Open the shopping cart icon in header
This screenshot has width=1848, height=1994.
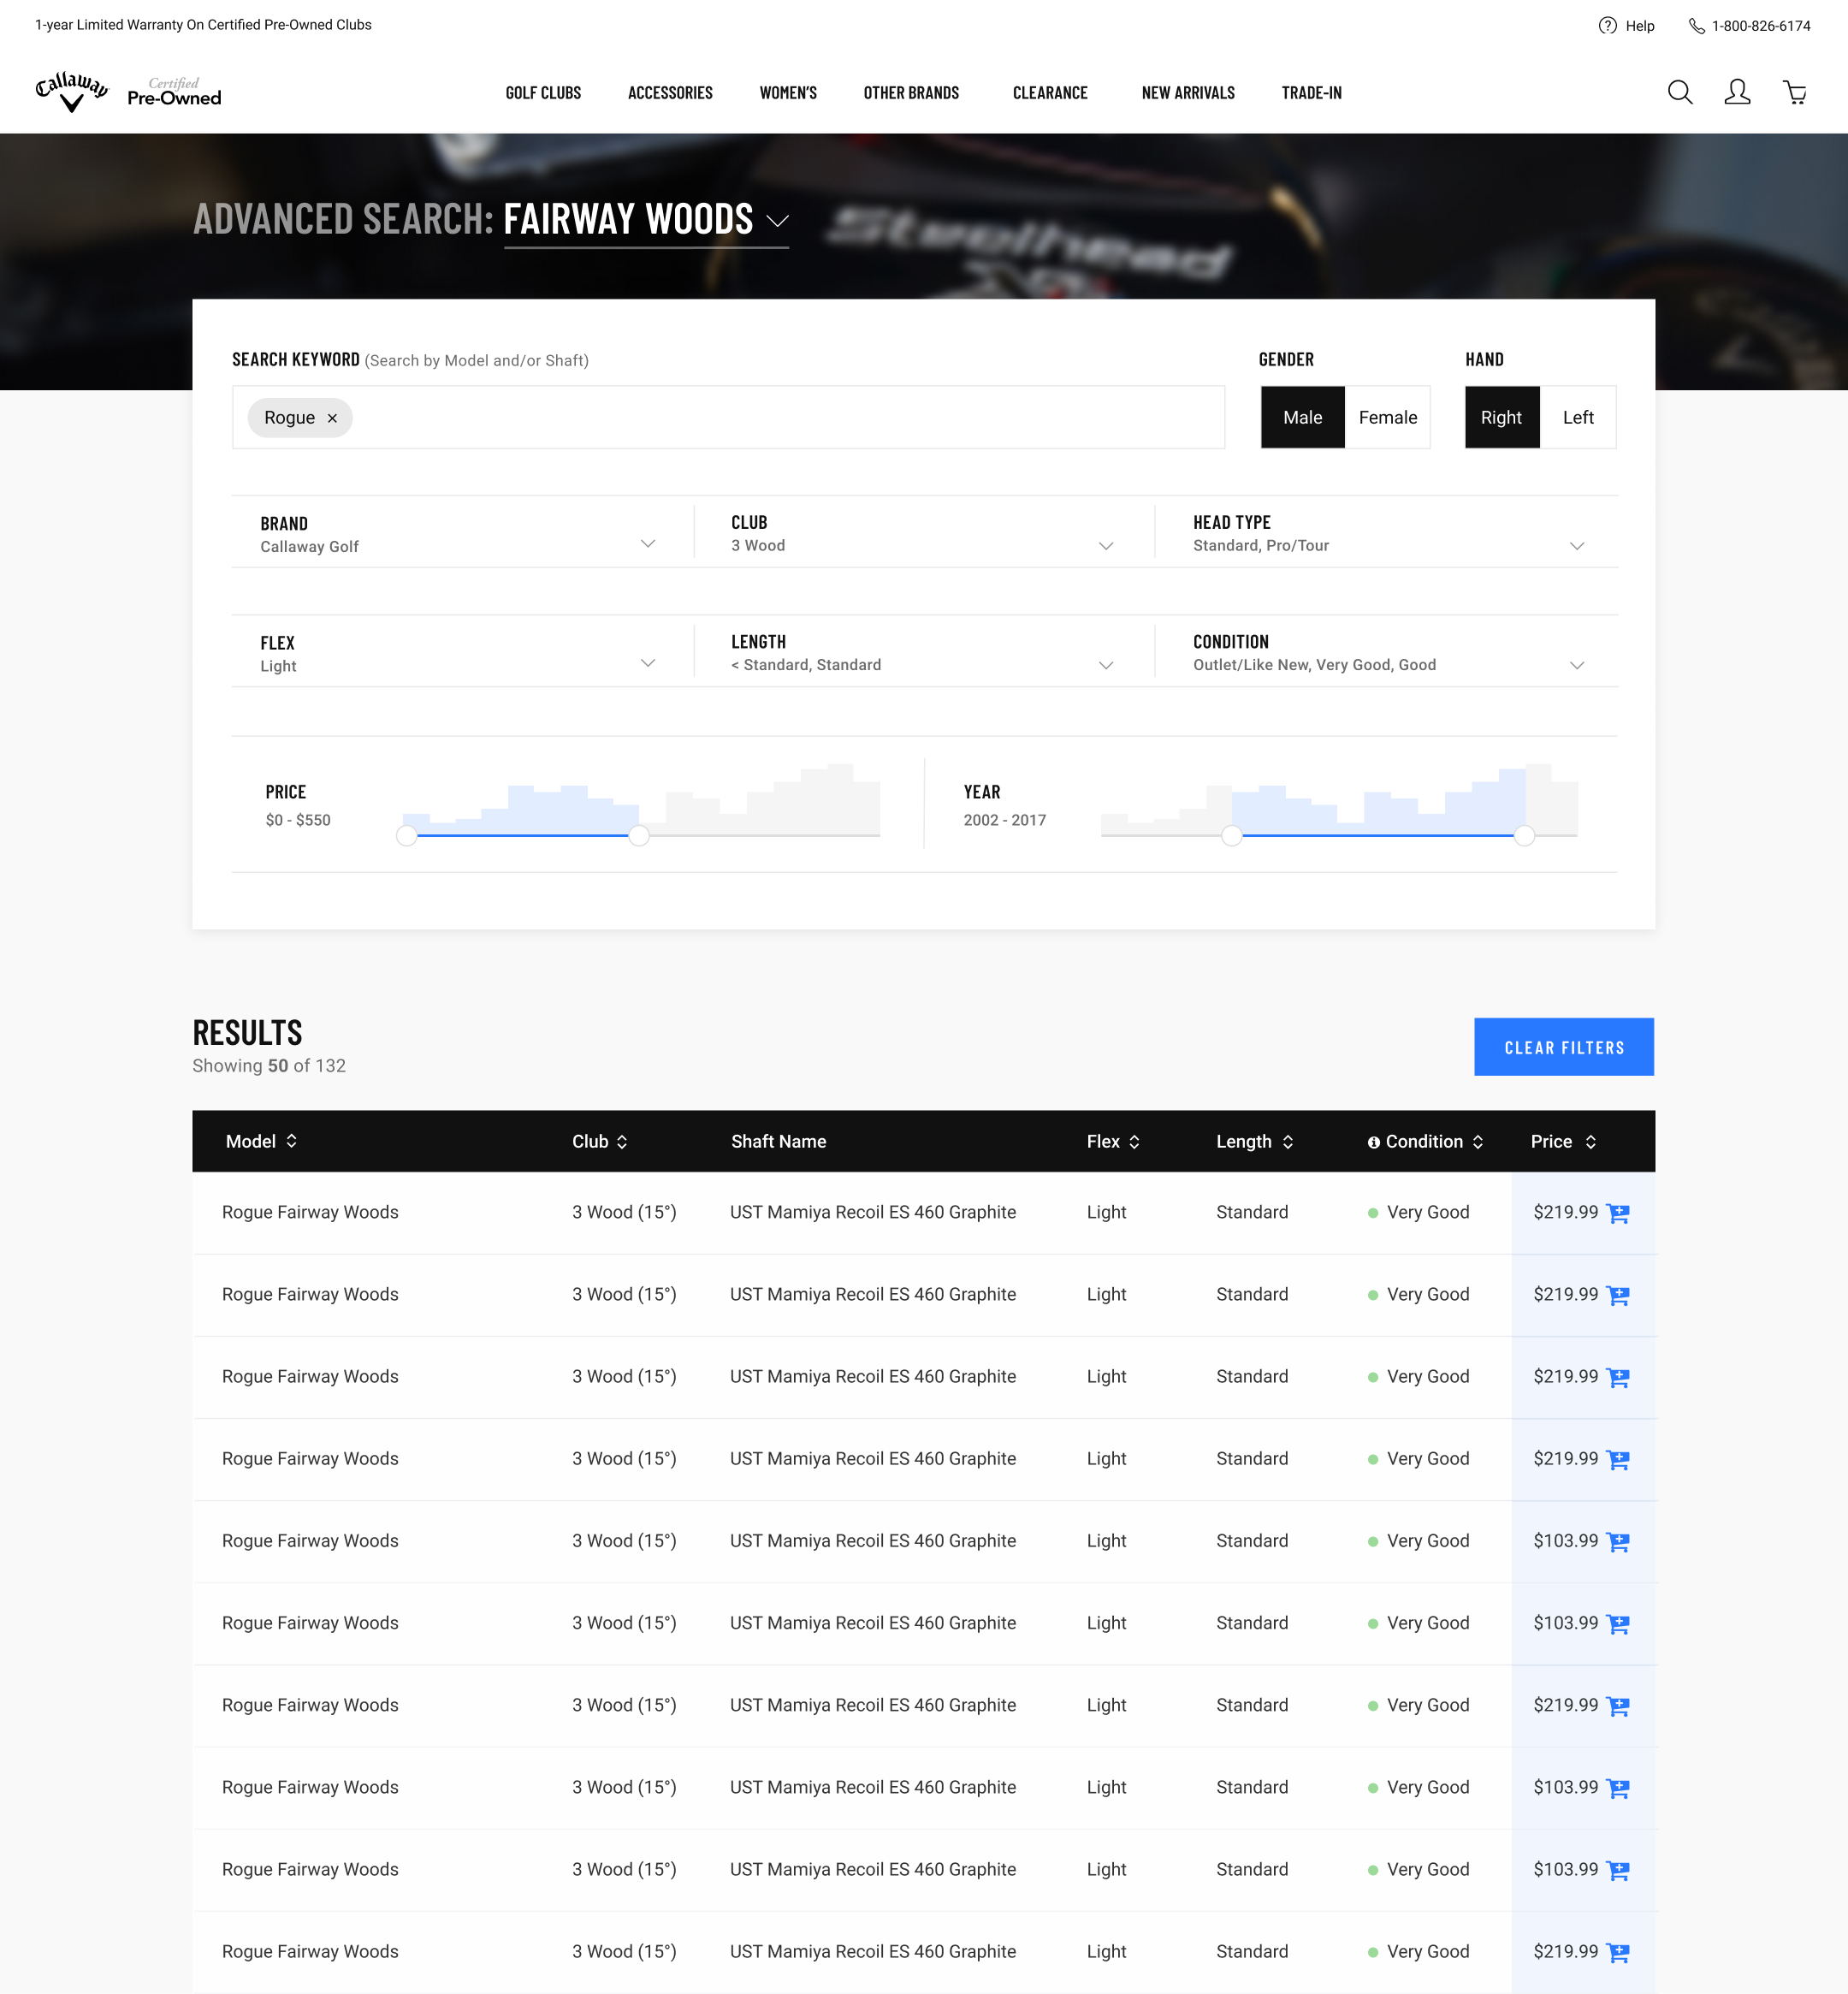(1794, 93)
